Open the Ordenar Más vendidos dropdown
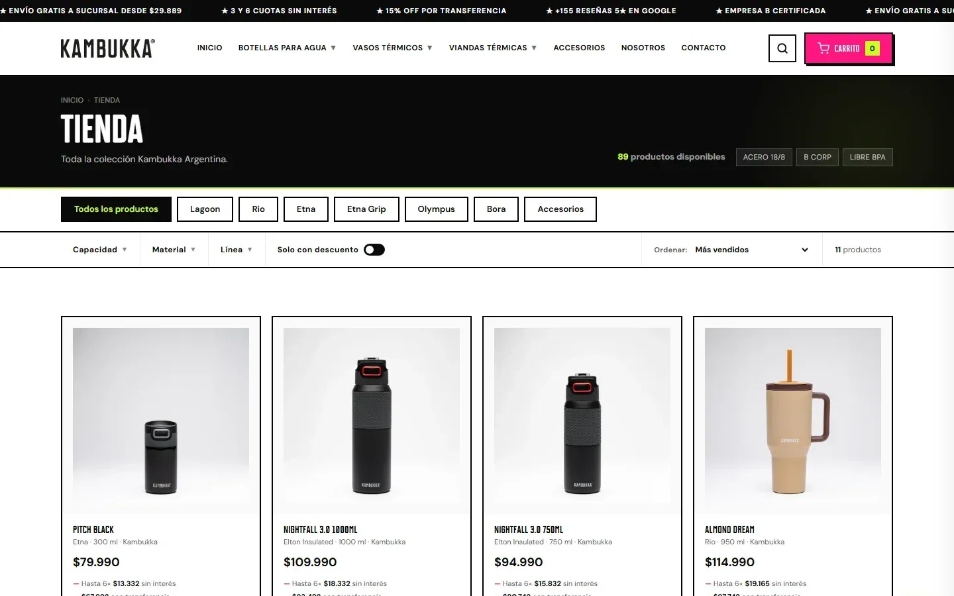 pos(751,250)
